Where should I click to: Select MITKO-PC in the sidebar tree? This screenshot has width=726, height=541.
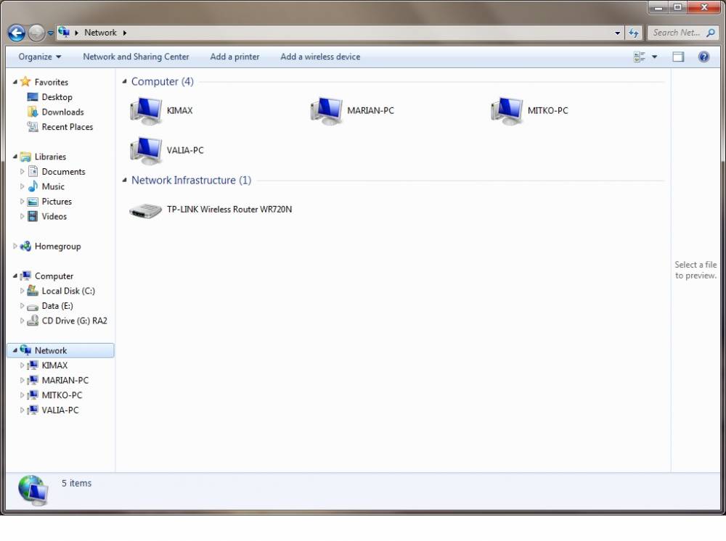[x=62, y=395]
